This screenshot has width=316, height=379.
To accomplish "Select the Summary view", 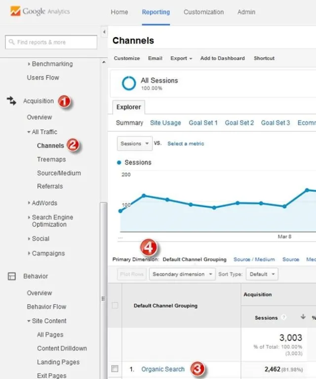I will pyautogui.click(x=129, y=123).
